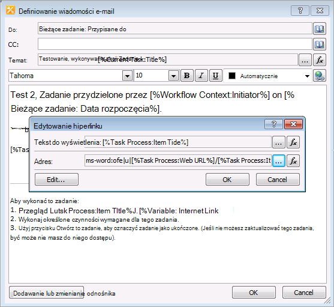This screenshot has height=307, width=334.
Task: Toggle Underline formatting
Action: (215, 76)
